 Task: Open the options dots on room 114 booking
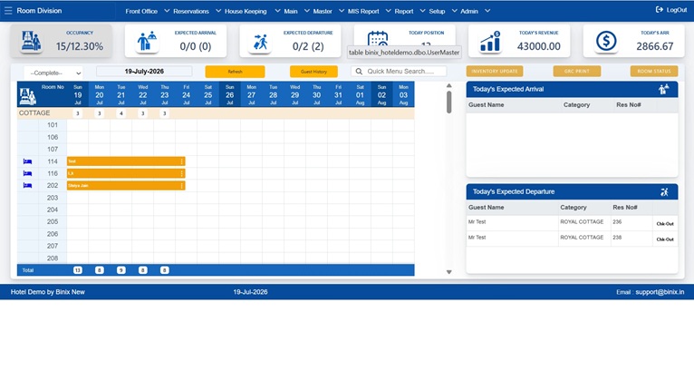182,161
